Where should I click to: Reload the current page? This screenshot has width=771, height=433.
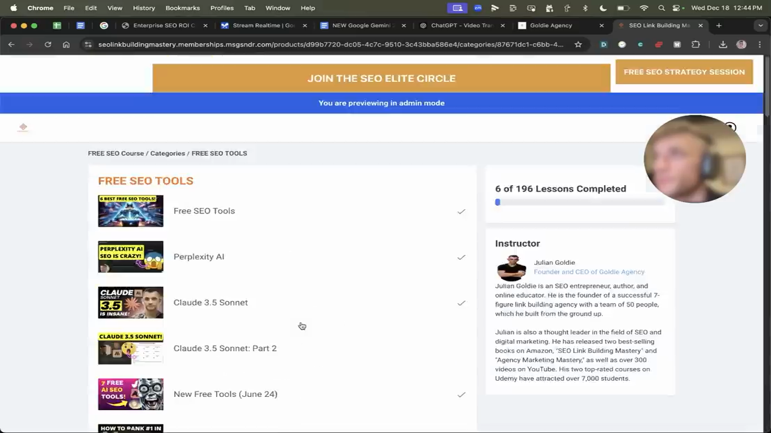pos(48,45)
